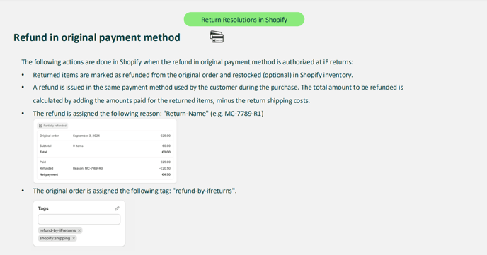Viewport: 487px width, 255px height.
Task: Click the September 3, 2024 order date
Action: [x=86, y=136]
